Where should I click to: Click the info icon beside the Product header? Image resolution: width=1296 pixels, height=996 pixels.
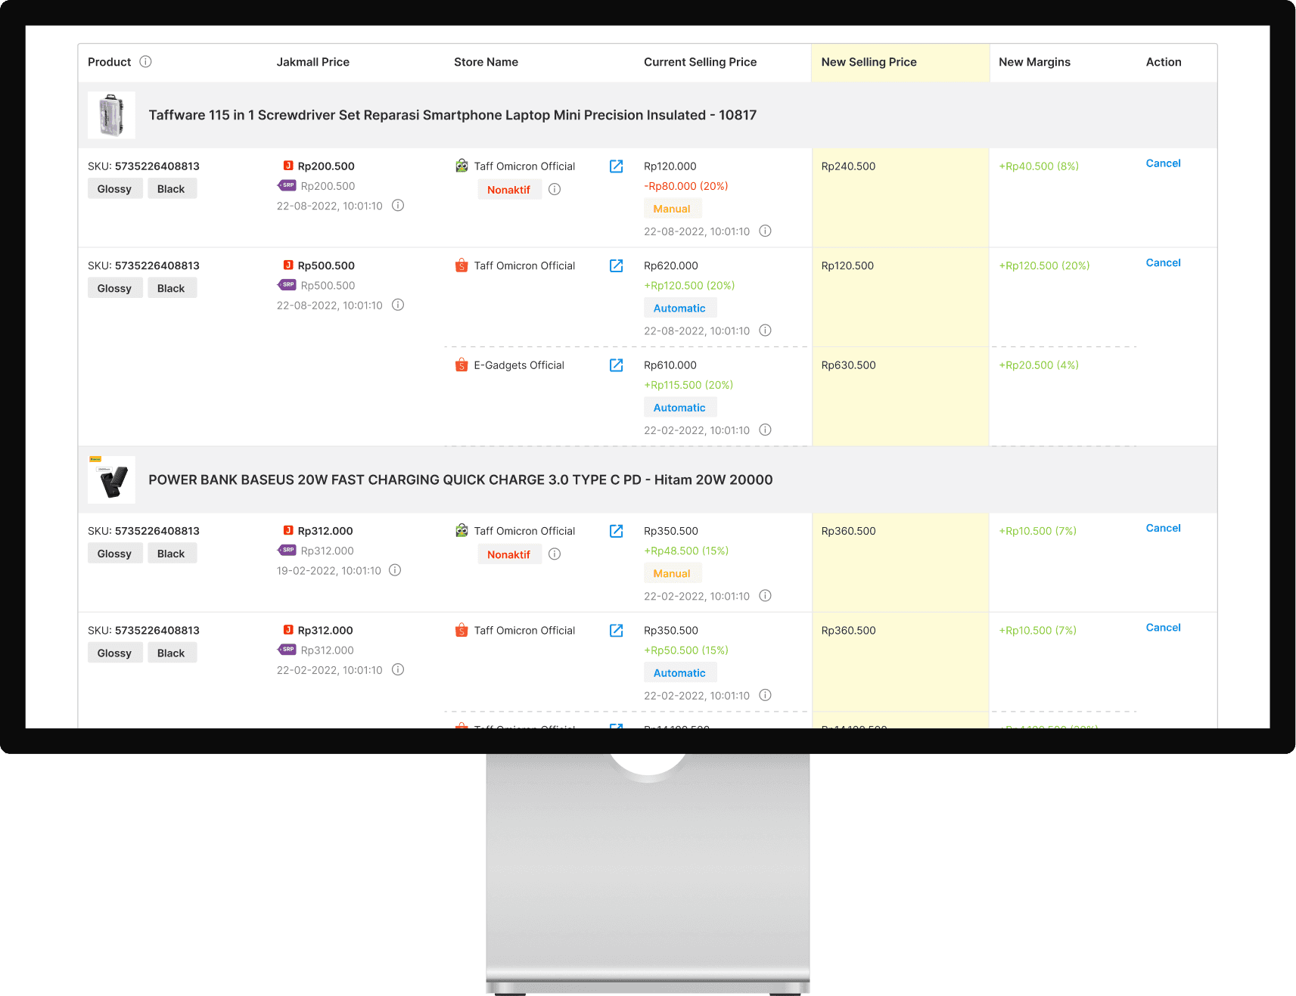(145, 62)
